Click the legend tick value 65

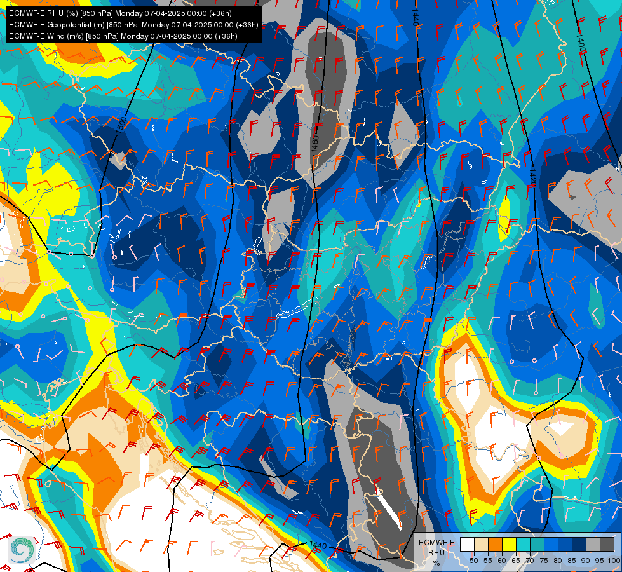tap(516, 561)
